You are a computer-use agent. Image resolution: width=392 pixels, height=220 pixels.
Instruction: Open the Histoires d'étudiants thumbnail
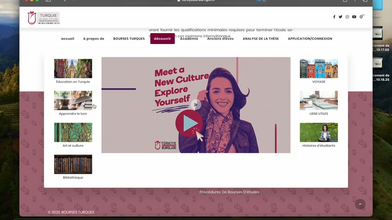(319, 132)
